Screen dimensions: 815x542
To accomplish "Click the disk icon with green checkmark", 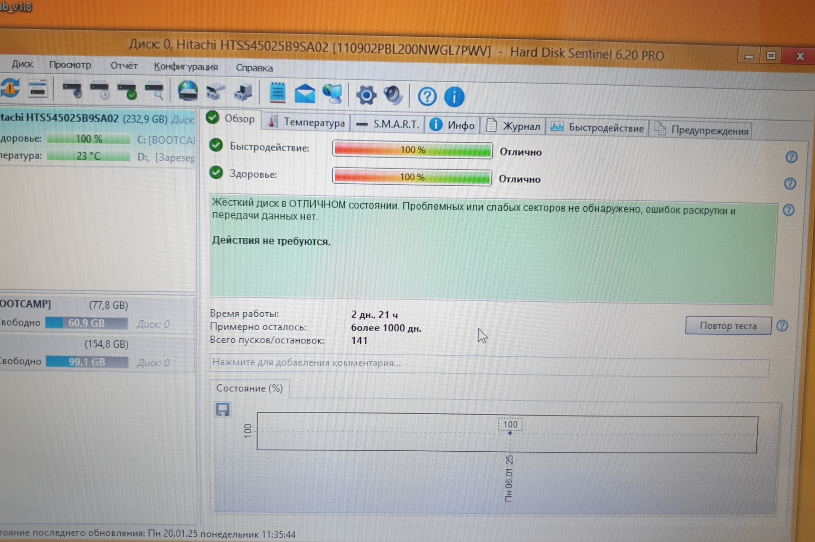I will coord(127,91).
